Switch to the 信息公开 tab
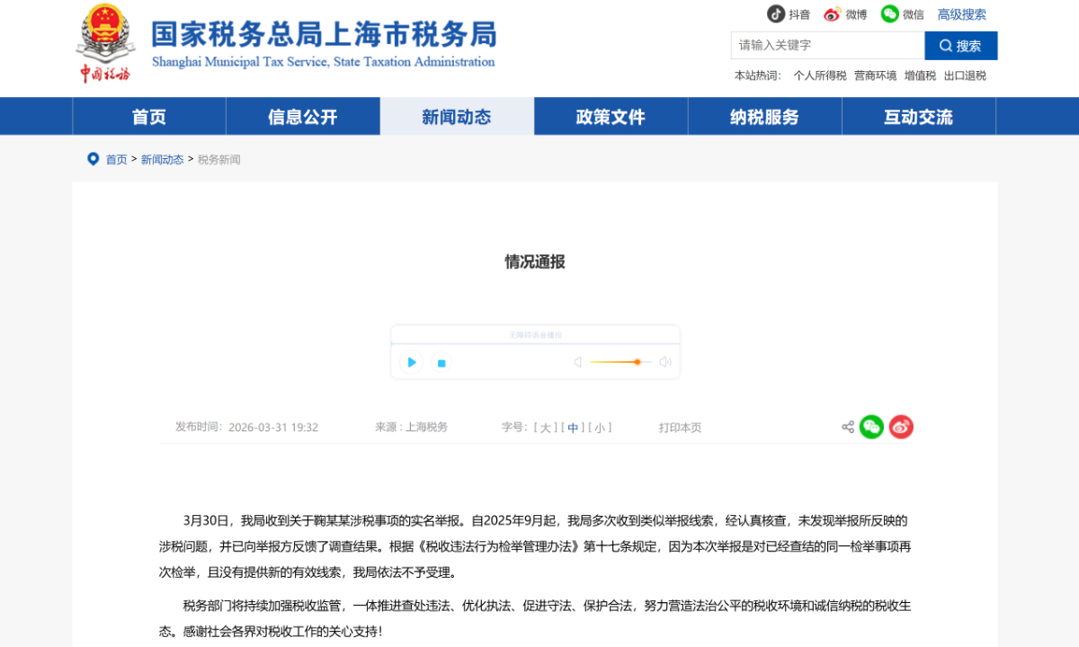Image resolution: width=1079 pixels, height=647 pixels. pyautogui.click(x=303, y=115)
